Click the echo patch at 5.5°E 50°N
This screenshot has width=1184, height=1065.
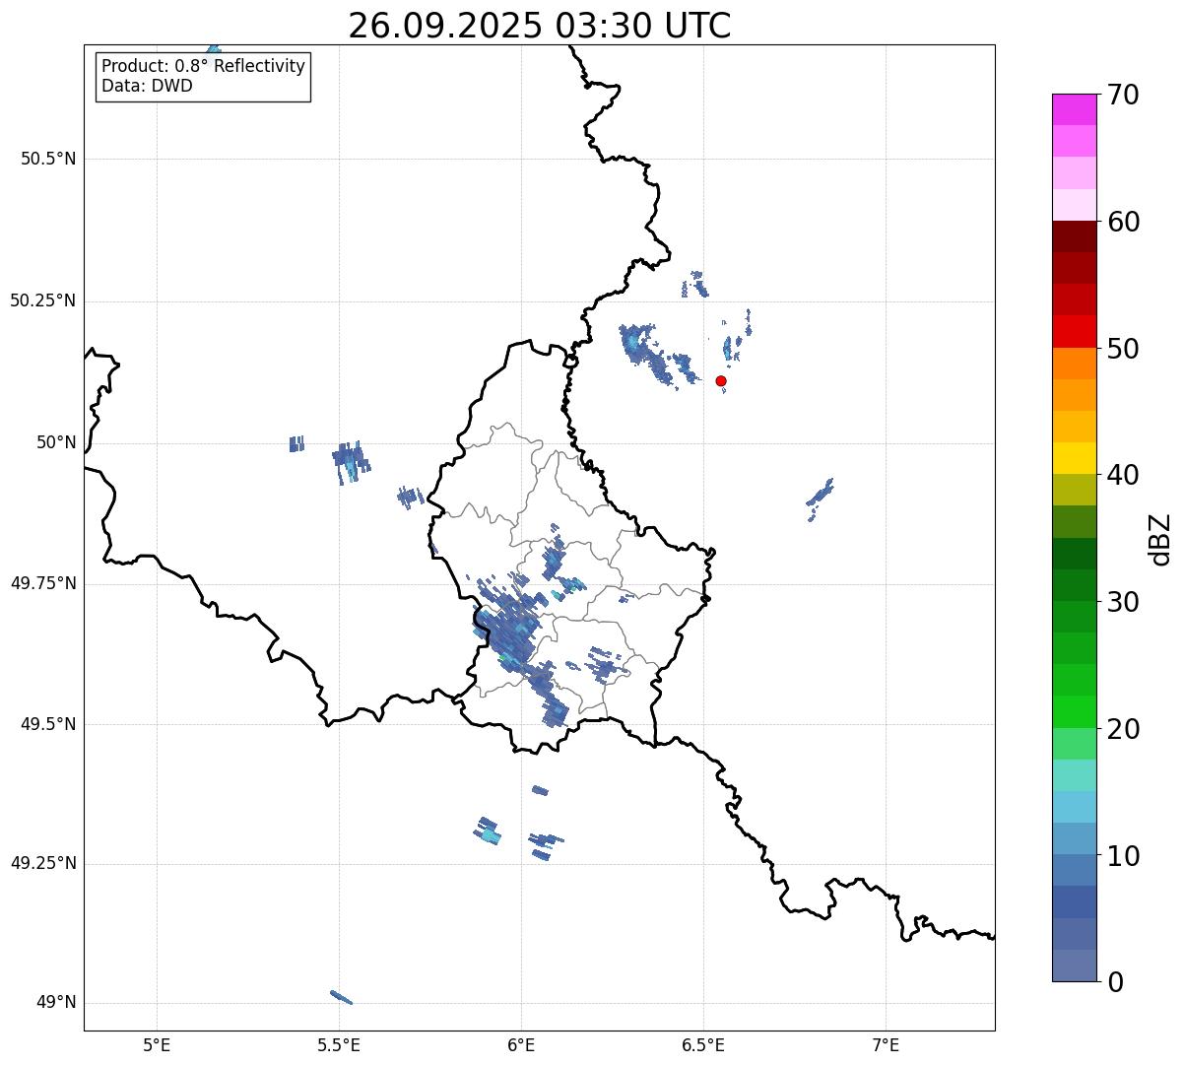pos(349,460)
